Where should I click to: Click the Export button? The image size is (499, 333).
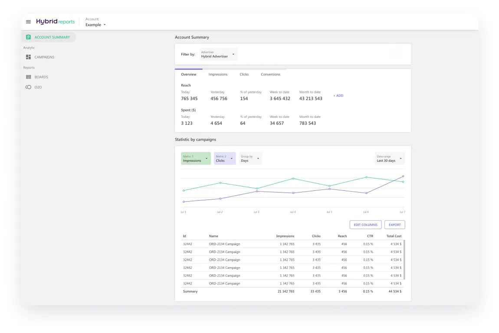click(394, 225)
